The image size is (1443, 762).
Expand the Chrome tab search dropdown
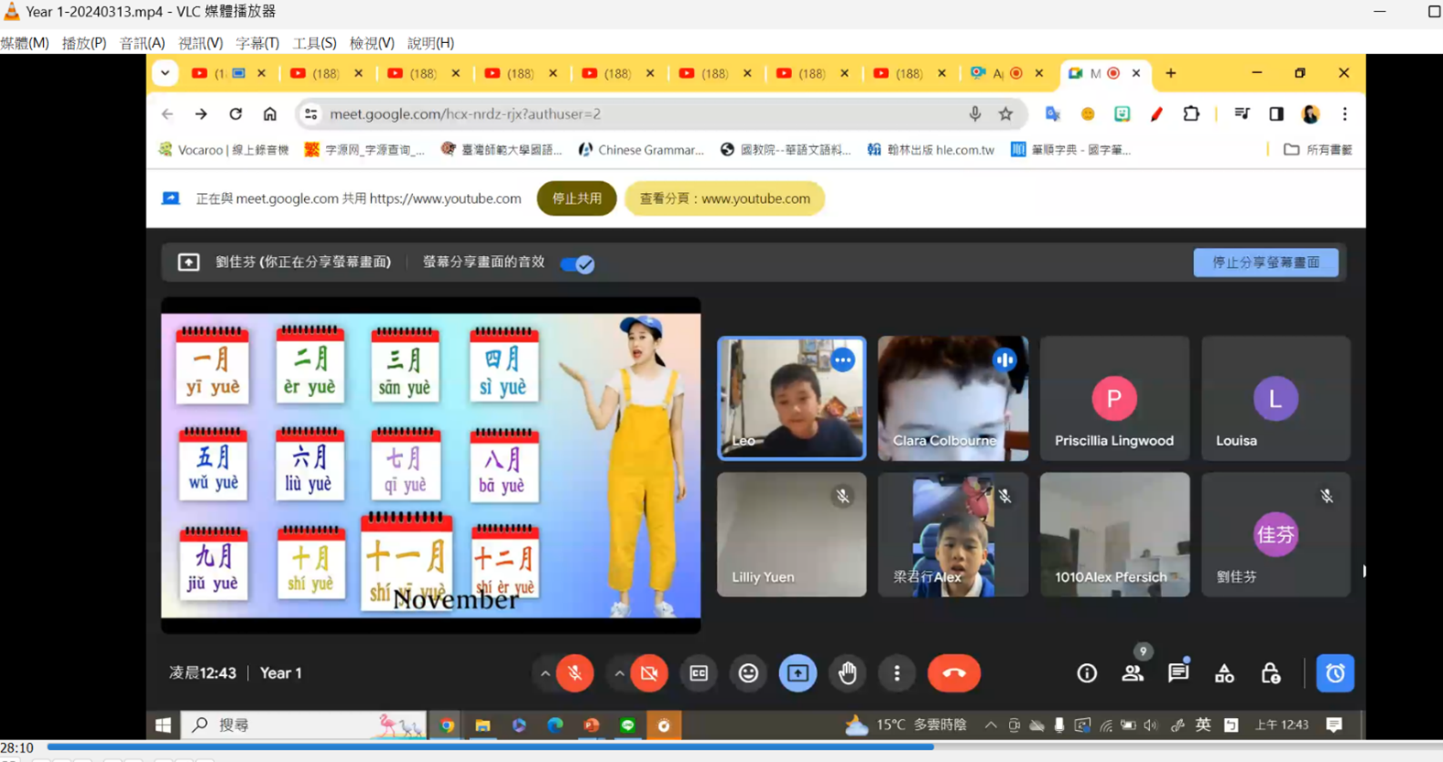click(165, 73)
